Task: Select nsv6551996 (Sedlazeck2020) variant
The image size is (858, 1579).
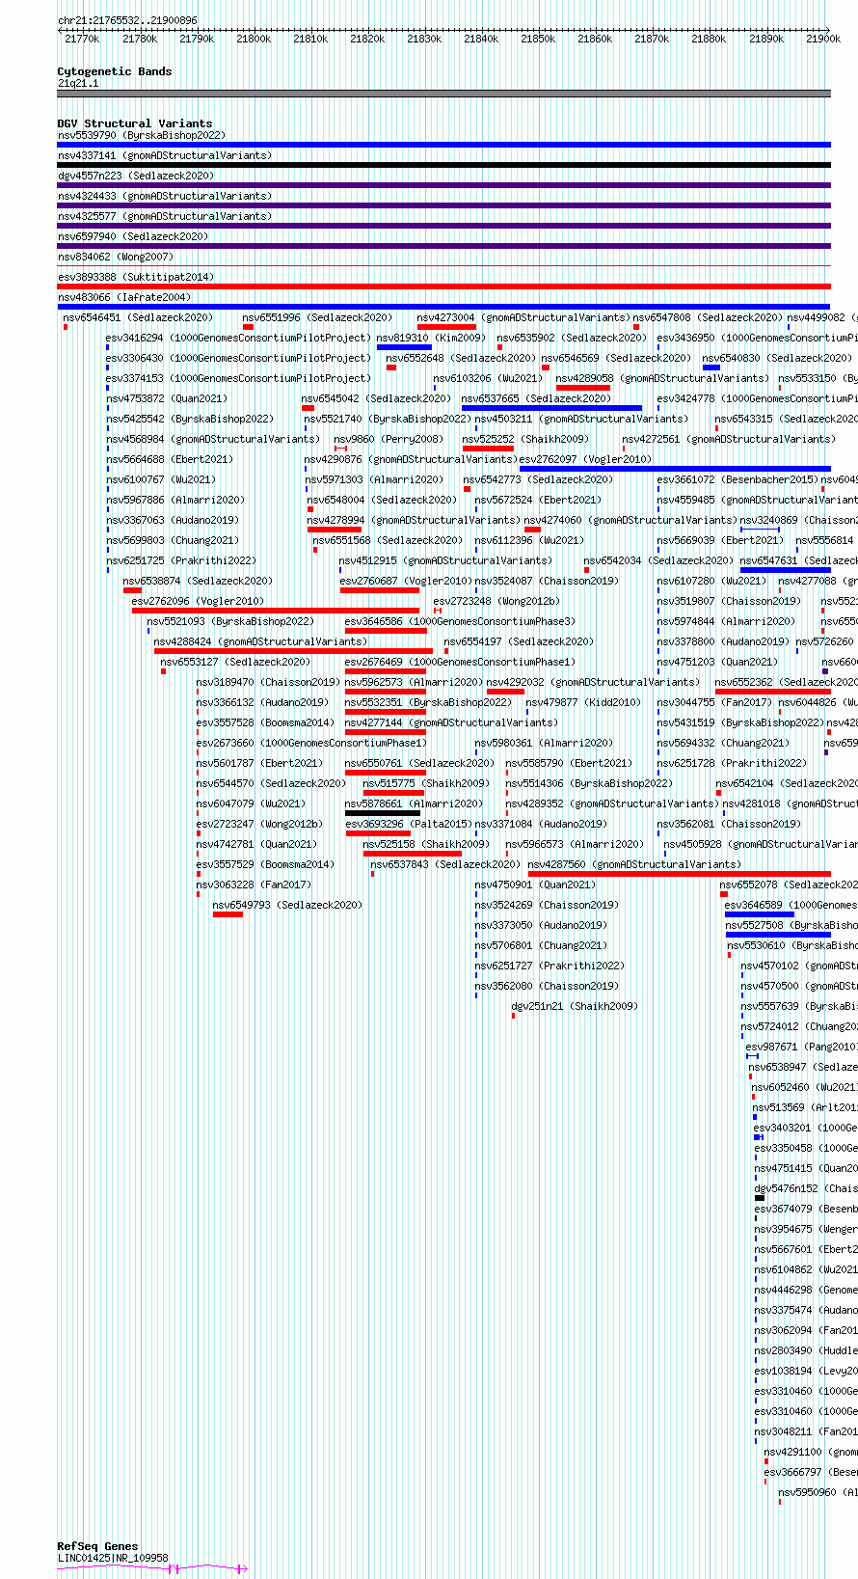Action: (318, 318)
